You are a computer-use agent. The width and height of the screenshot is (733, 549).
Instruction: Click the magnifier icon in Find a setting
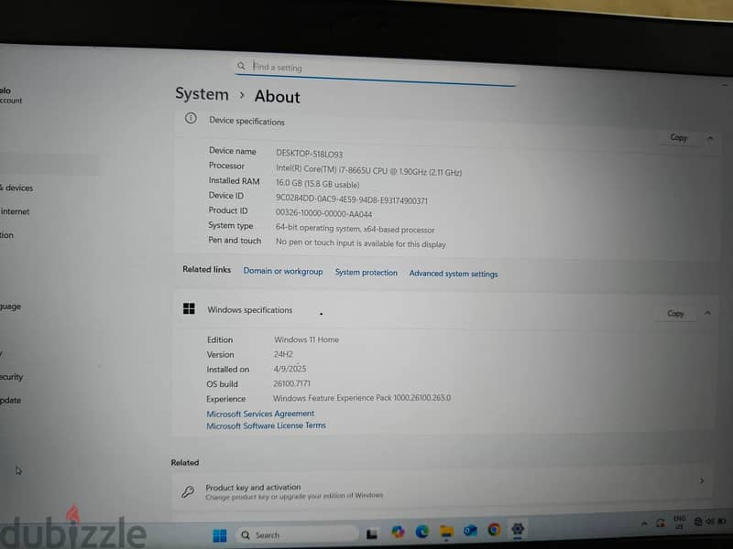coord(241,66)
